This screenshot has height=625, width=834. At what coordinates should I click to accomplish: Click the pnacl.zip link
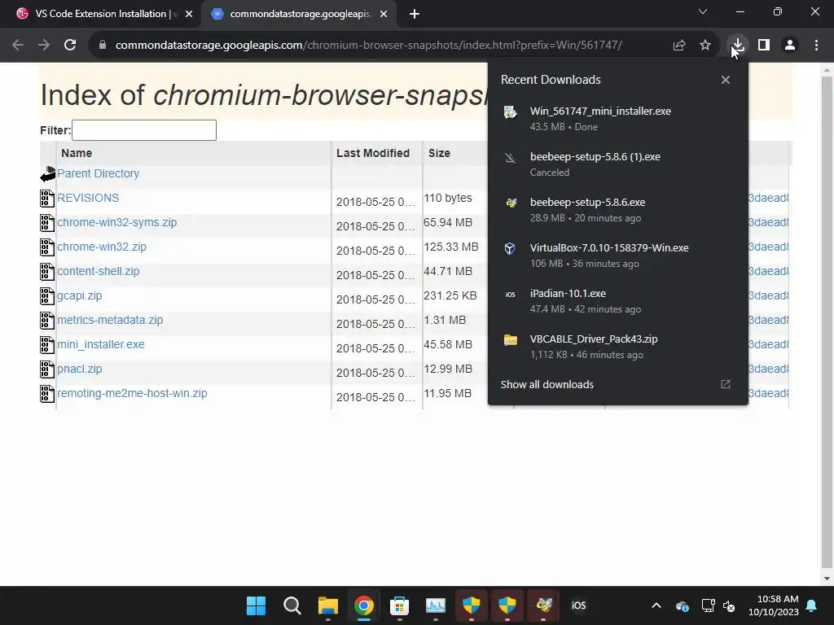(80, 369)
